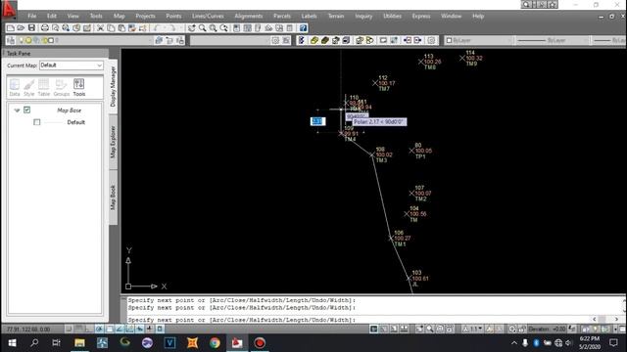
Task: Save drawing with the floppy disk icon
Action: [31, 28]
